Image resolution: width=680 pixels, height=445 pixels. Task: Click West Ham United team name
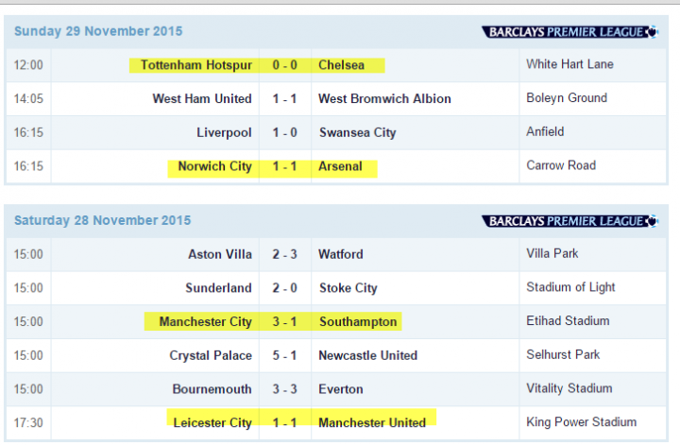[202, 98]
